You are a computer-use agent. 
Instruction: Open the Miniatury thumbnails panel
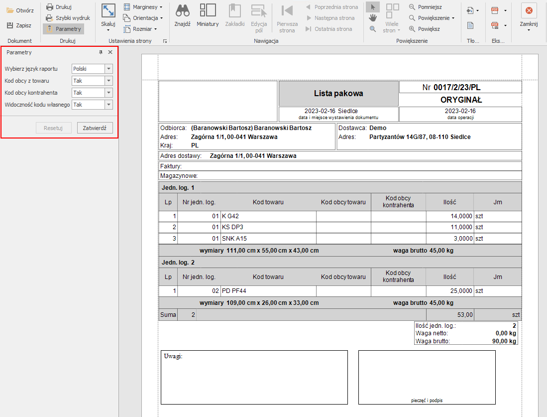(208, 11)
